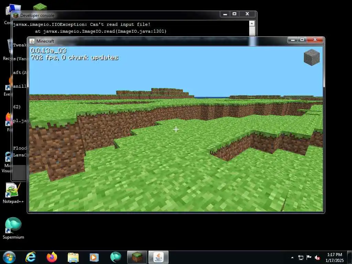Click the ImageIO.read stack trace line

point(101,31)
